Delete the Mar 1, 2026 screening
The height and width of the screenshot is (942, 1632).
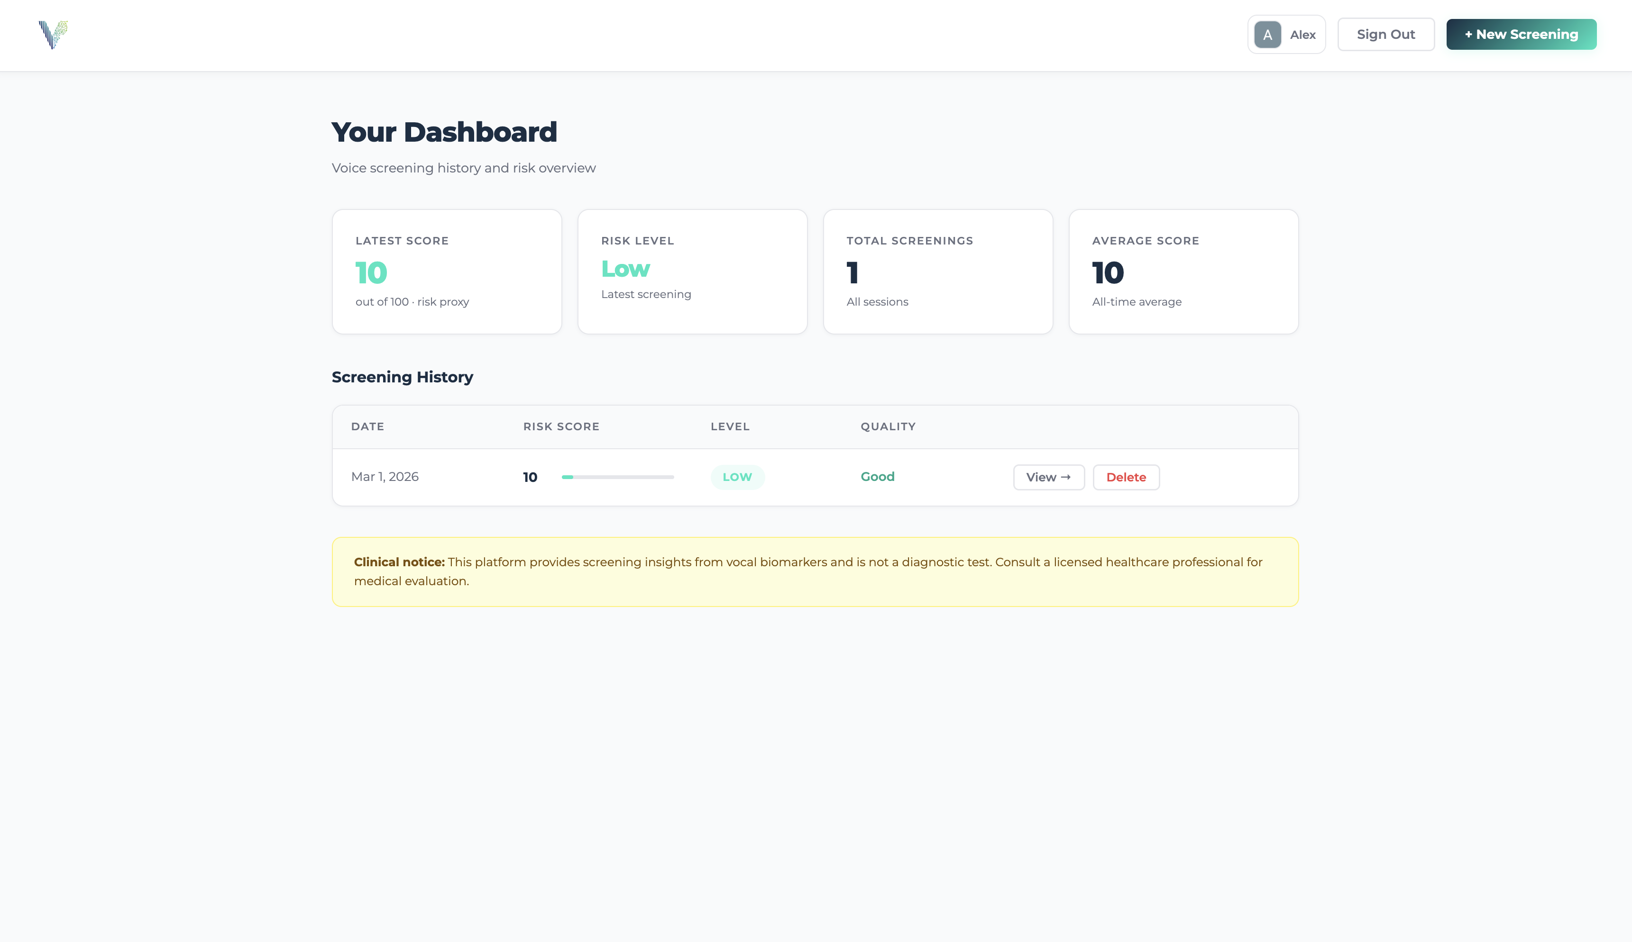1125,478
